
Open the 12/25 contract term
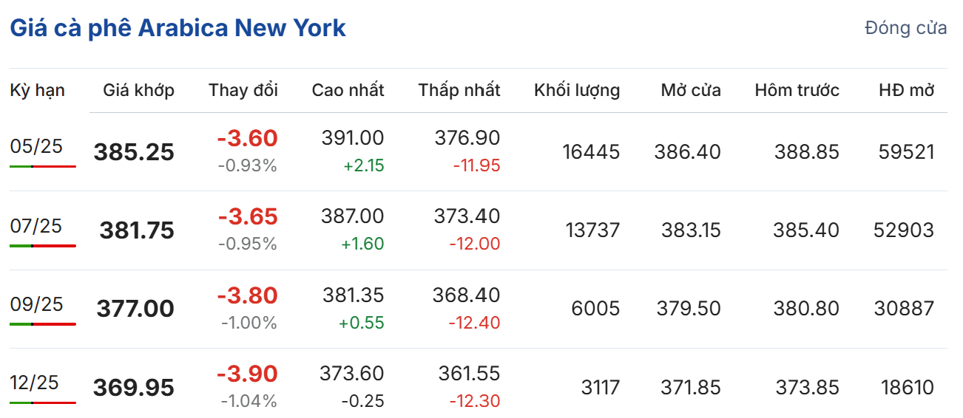(x=36, y=383)
